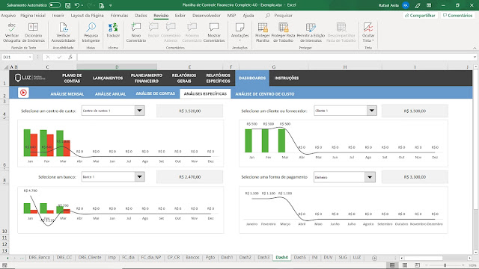Image resolution: width=479 pixels, height=269 pixels.
Task: Click Permitir a Edição de Intervalos
Action: pos(311,32)
